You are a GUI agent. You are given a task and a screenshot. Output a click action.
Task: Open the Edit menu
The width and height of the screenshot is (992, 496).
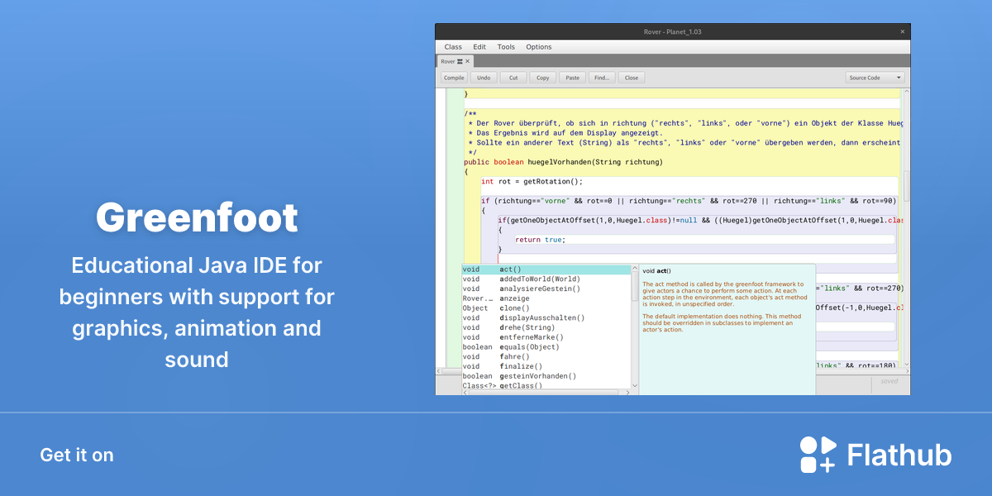(x=479, y=47)
